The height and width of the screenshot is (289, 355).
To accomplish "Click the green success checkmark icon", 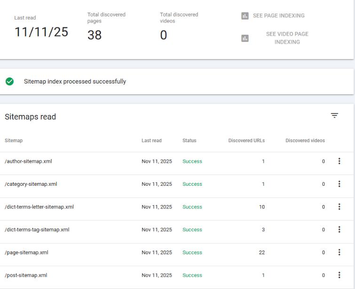I will [x=9, y=82].
